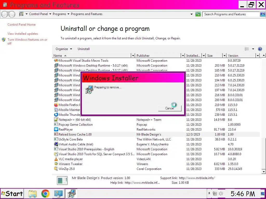266x199 pixels.
Task: Open File Explorer from the taskbar
Action: click(x=32, y=194)
